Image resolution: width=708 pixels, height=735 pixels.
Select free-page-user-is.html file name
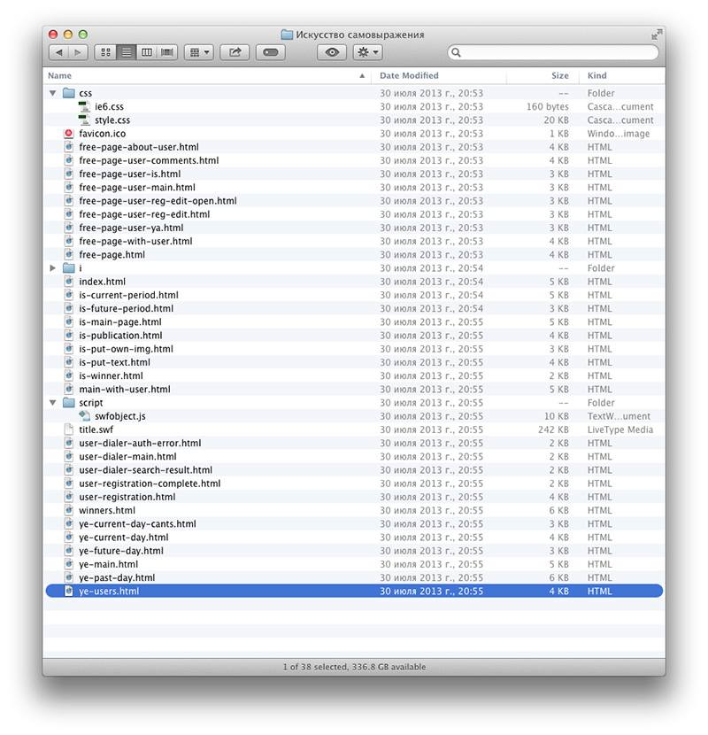[x=130, y=174]
